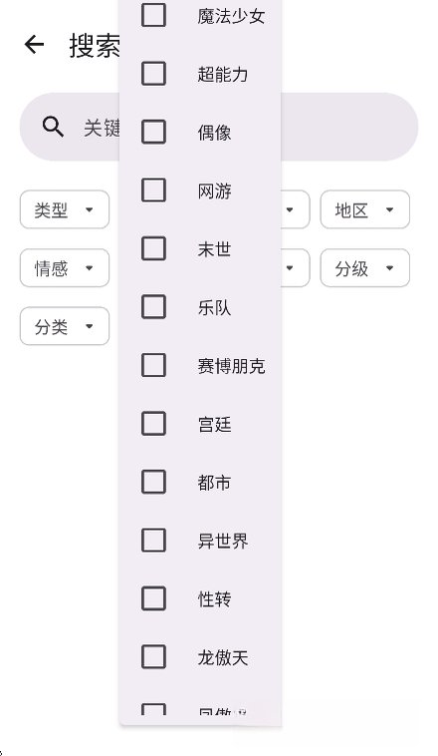Enable the 偶像 checkbox
Screen dimensions: 438x756
click(153, 132)
